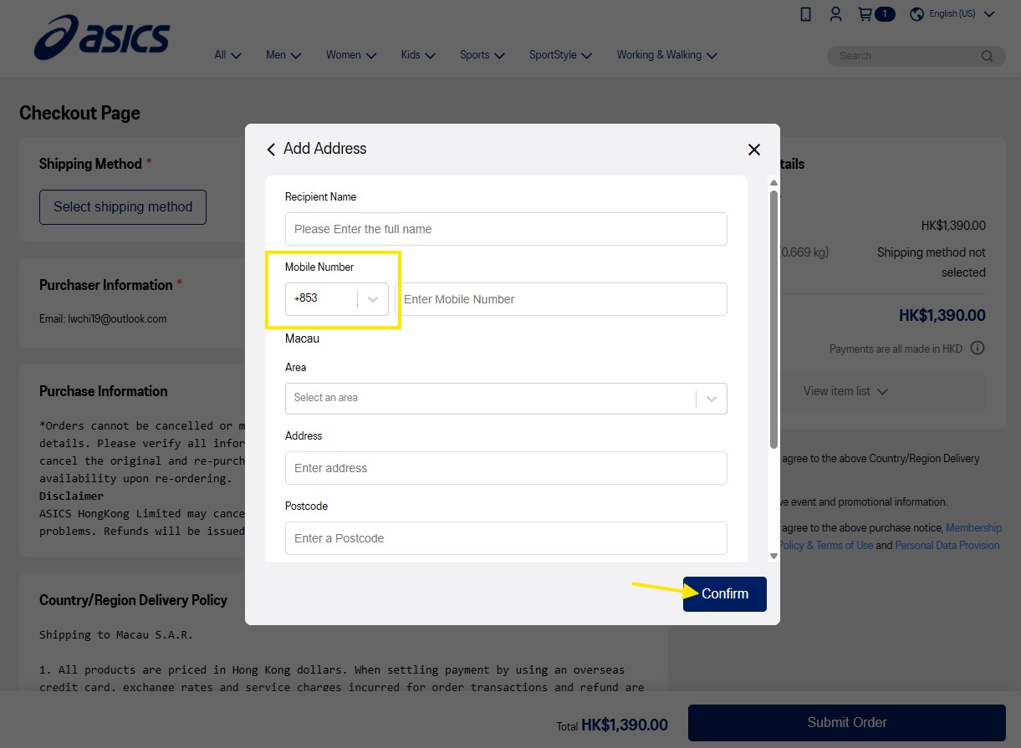Close the Add Address dialog

[754, 150]
